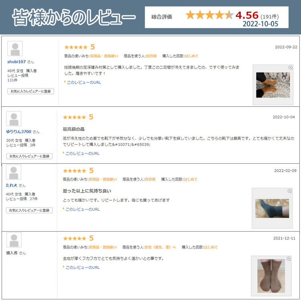
Task: Open the review URL link for 最高級の品 review
Action: pos(83,154)
